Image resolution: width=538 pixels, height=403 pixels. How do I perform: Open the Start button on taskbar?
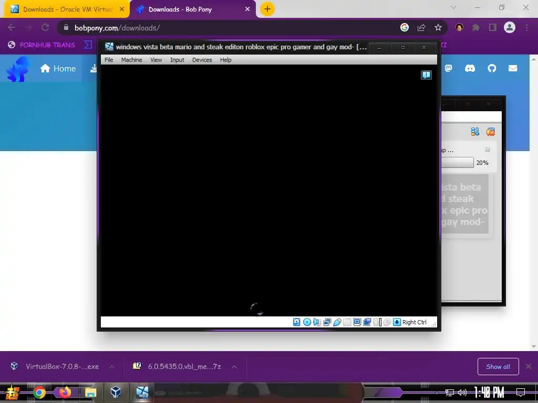pos(12,393)
